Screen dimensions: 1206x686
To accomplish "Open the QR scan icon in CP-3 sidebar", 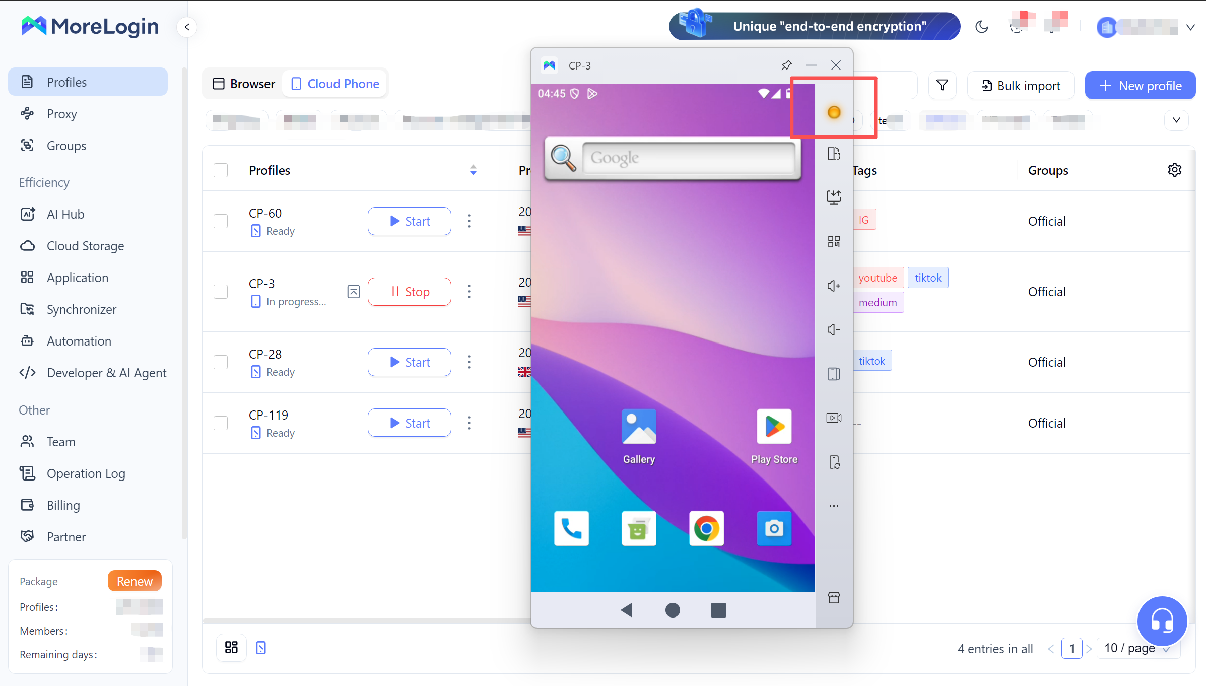I will pos(834,241).
